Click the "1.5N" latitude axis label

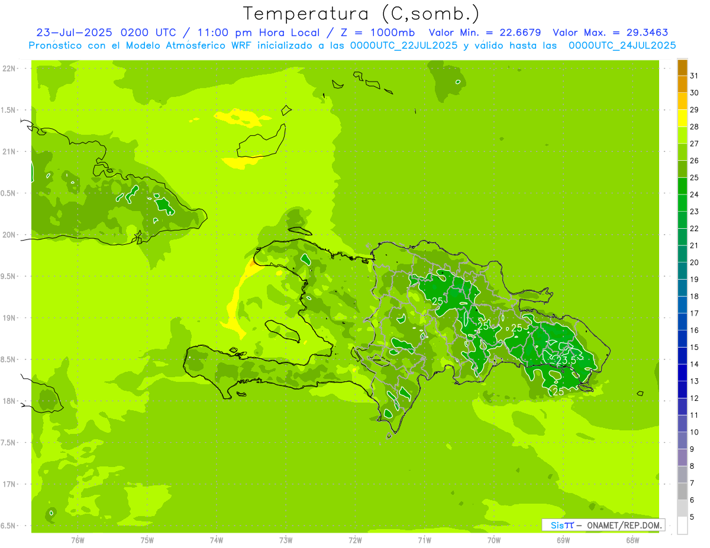point(8,110)
